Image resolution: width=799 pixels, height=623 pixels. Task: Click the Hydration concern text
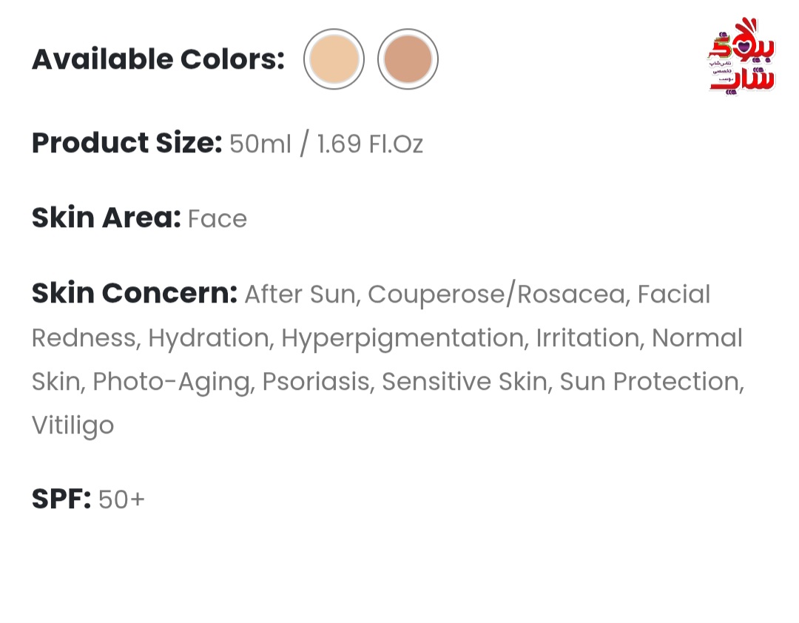tap(209, 338)
